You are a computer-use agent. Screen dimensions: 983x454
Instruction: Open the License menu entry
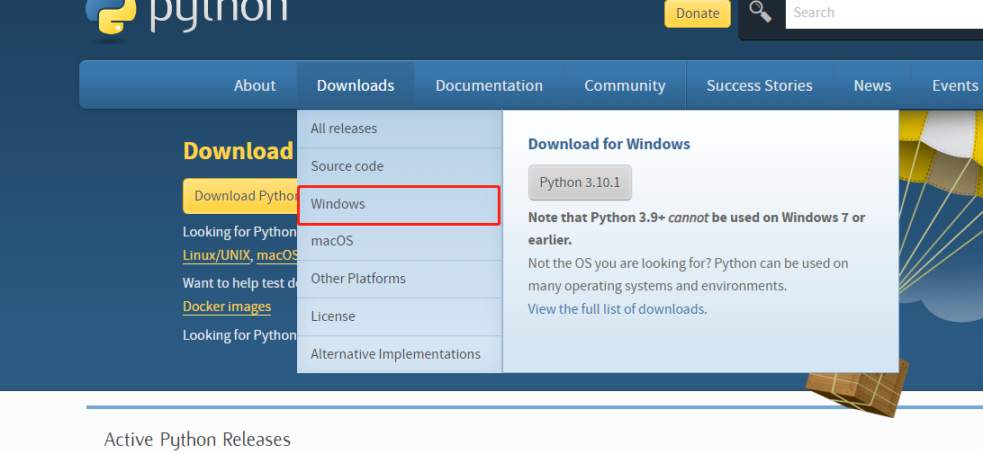click(333, 316)
